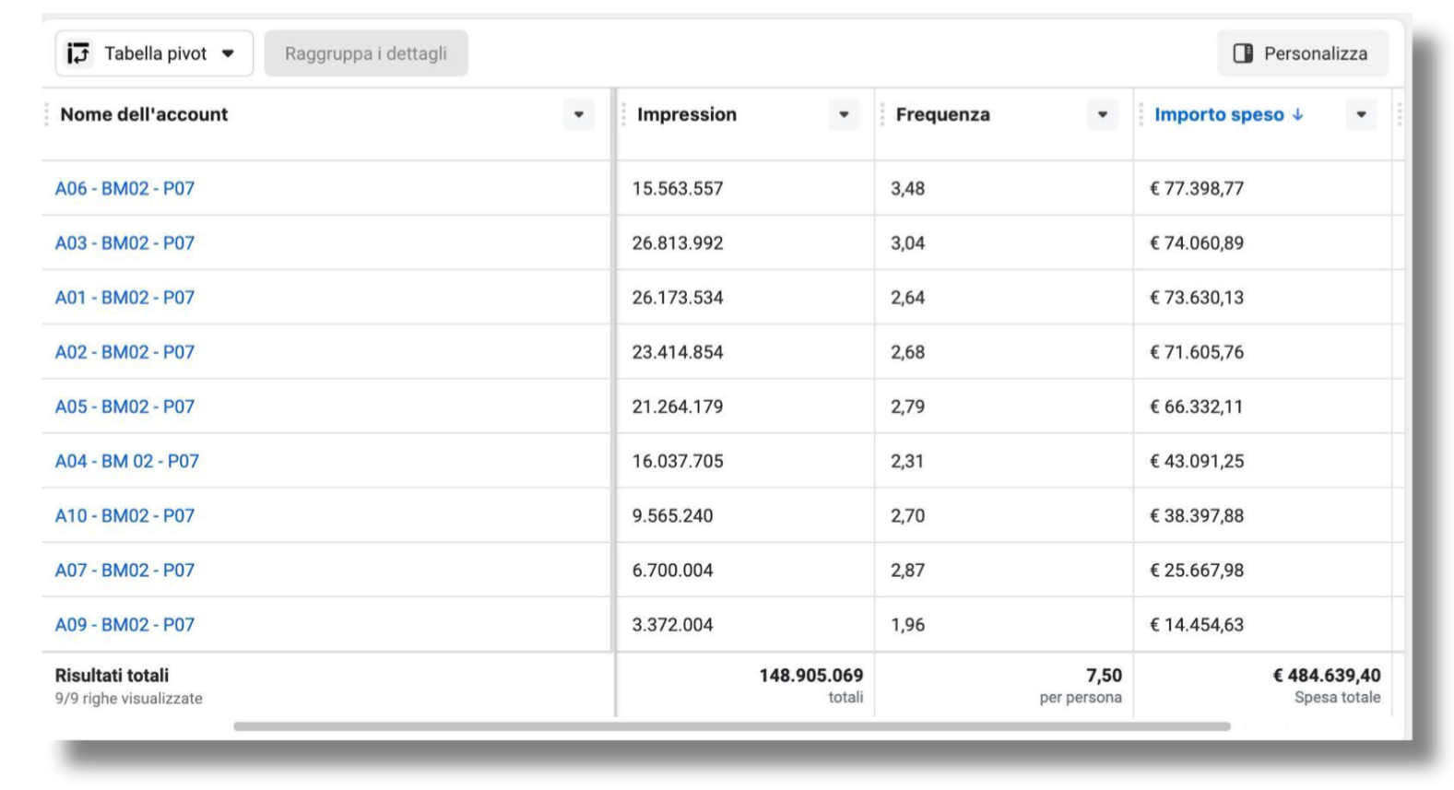
Task: Select impressions value 6.700.004
Action: coord(672,570)
